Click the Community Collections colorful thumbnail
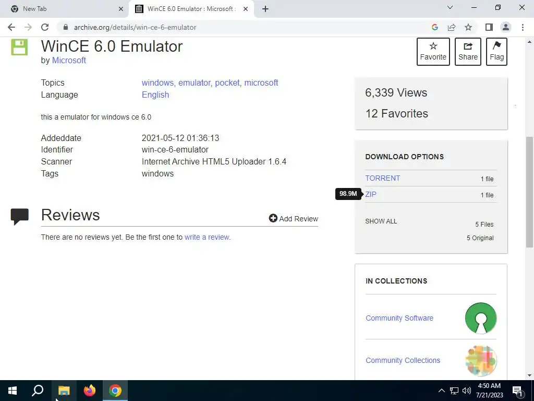This screenshot has width=534, height=401. (480, 361)
